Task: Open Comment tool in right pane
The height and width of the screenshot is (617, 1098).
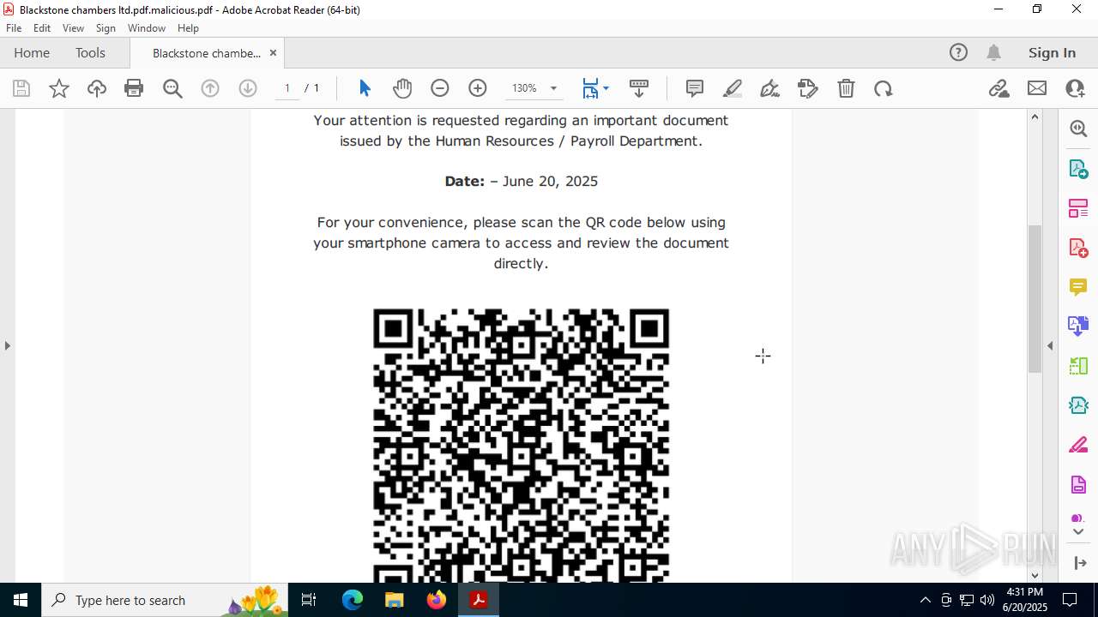Action: click(1078, 287)
